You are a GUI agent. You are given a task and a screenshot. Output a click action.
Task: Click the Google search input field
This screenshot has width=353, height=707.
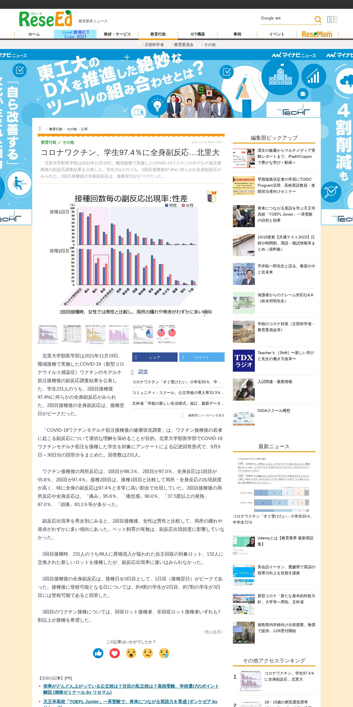click(287, 18)
